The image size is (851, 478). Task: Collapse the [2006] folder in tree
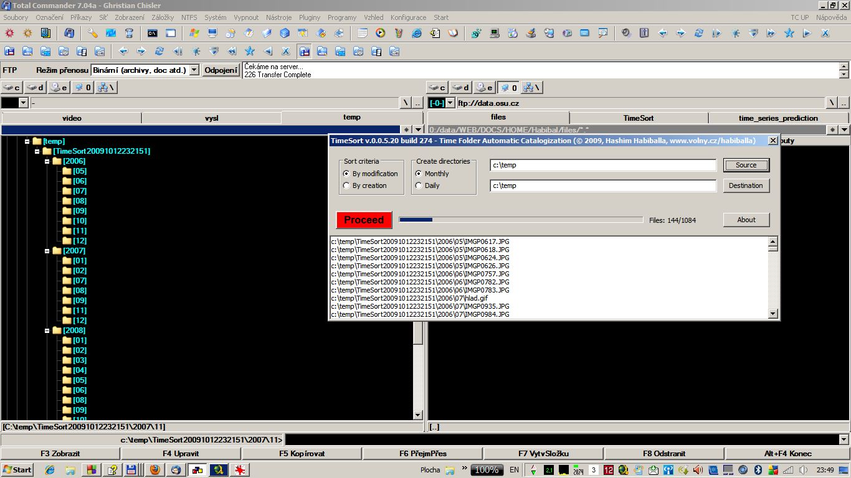[x=47, y=161]
